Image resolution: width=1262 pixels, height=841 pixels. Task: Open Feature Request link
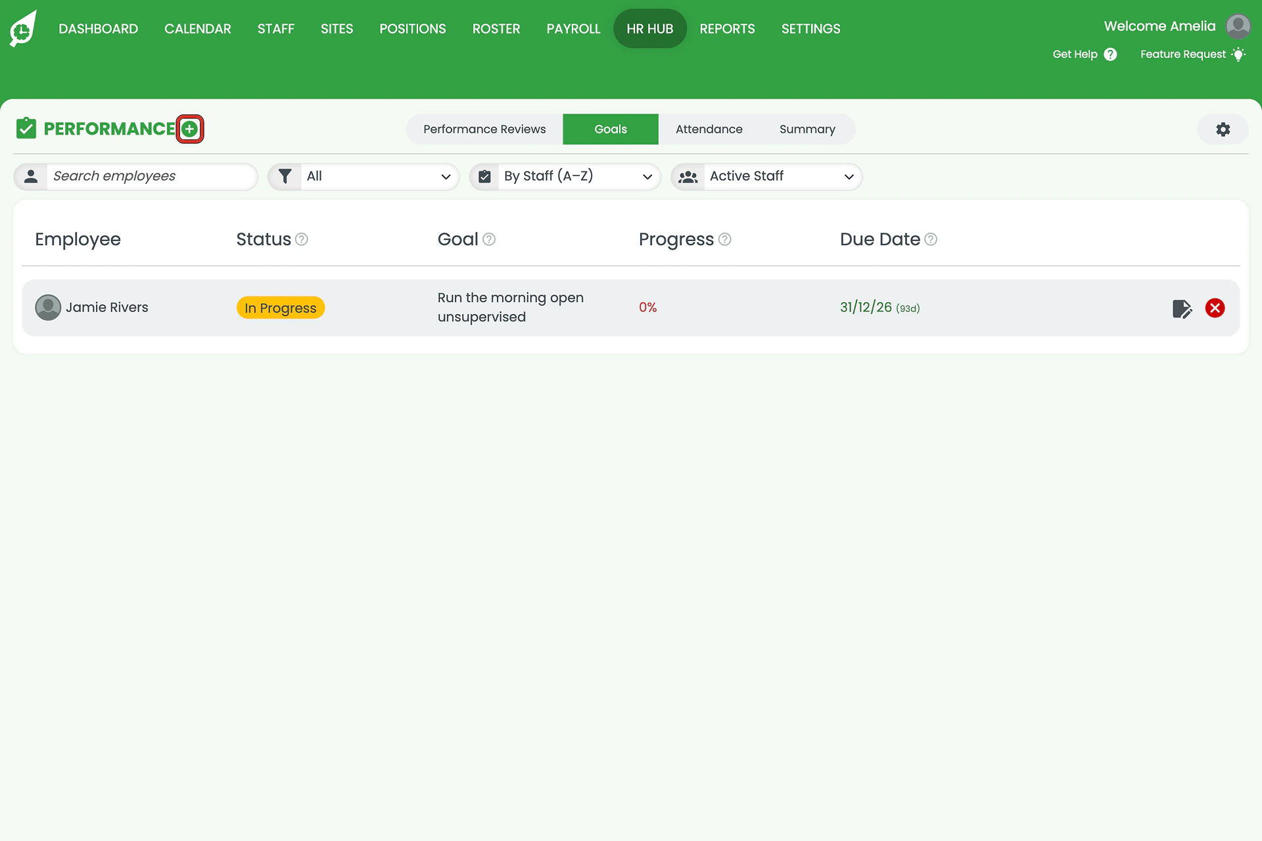pos(1192,55)
